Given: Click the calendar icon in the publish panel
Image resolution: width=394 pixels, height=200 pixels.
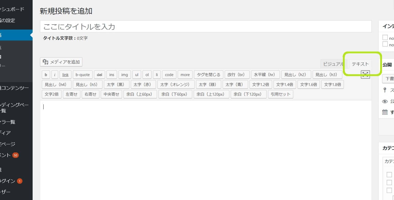Looking at the screenshot, I should click(385, 112).
